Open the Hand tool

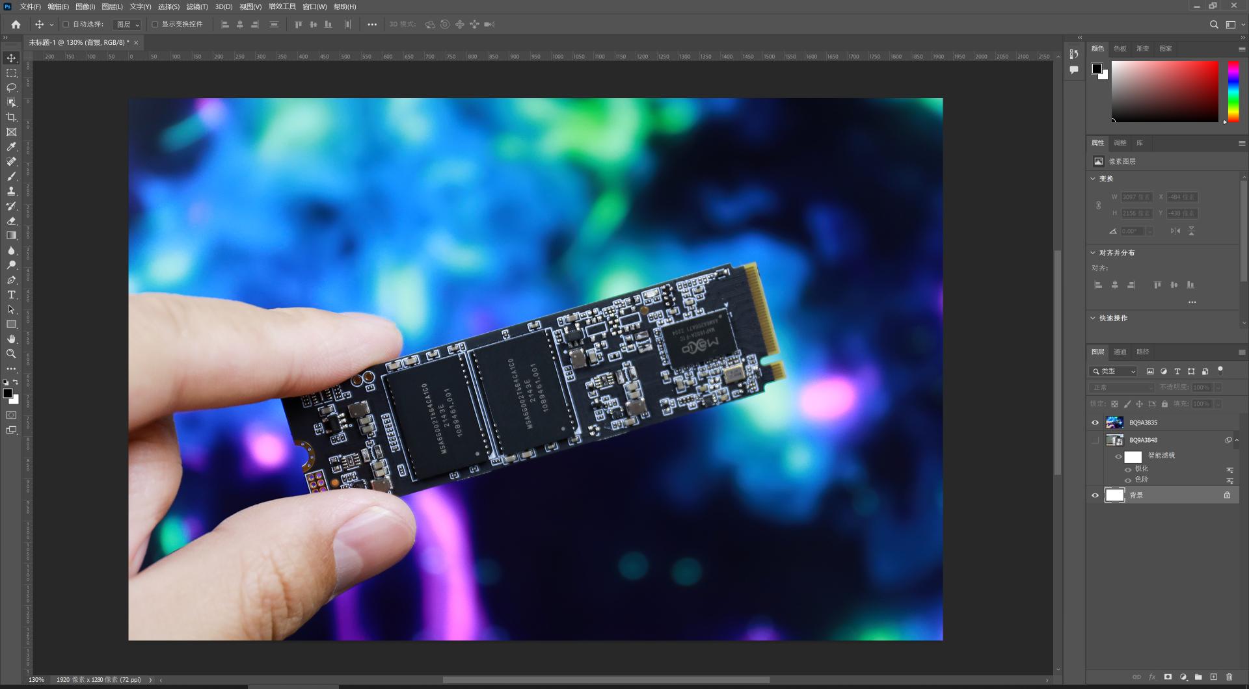point(11,339)
